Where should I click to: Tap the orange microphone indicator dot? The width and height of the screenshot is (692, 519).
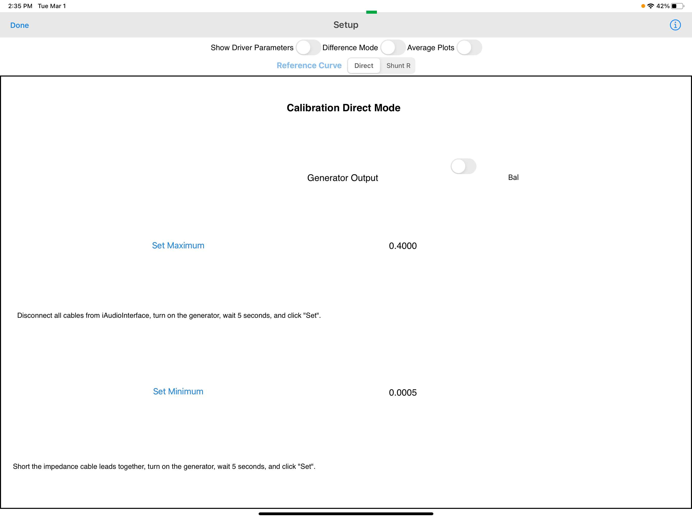[x=643, y=6]
